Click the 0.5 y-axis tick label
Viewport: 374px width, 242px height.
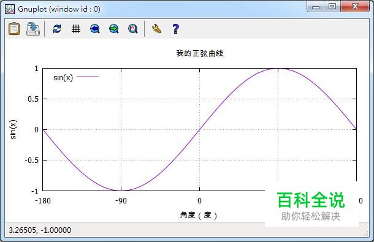[33, 99]
